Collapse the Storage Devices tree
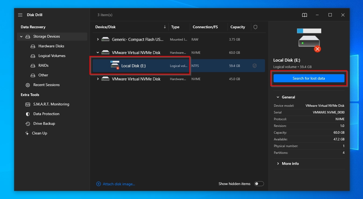Viewport: 363px width, 199px height. 21,37
